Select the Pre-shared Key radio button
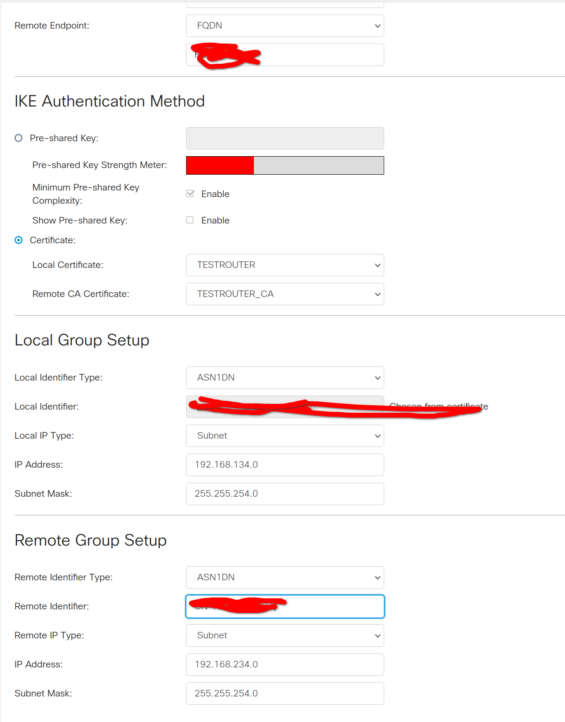 pyautogui.click(x=18, y=138)
